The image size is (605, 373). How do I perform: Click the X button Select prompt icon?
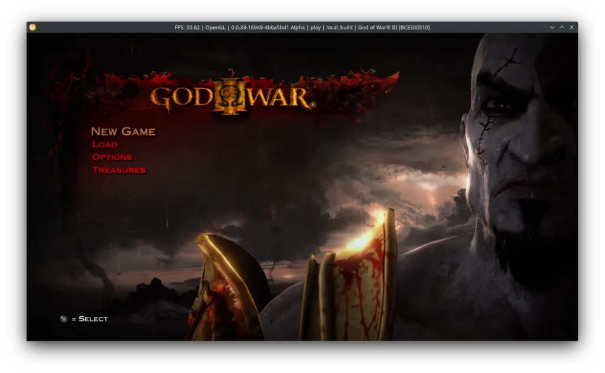pos(64,319)
